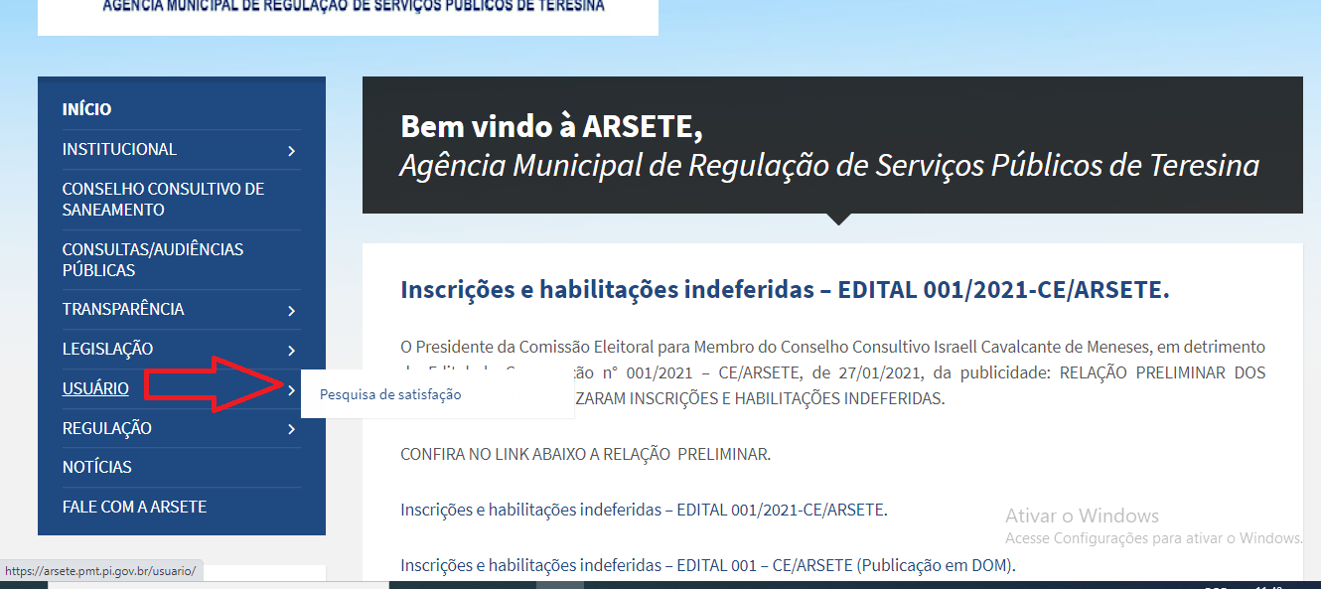This screenshot has height=589, width=1321.
Task: Open the INSTITUCIONAL menu item
Action: pyautogui.click(x=119, y=149)
